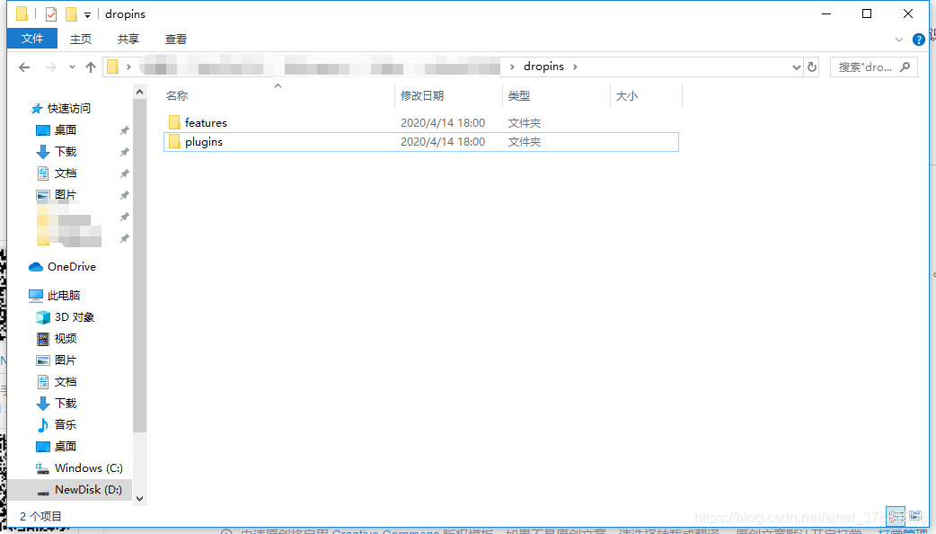Open 图片 under 此电脑
This screenshot has width=936, height=534.
click(65, 360)
